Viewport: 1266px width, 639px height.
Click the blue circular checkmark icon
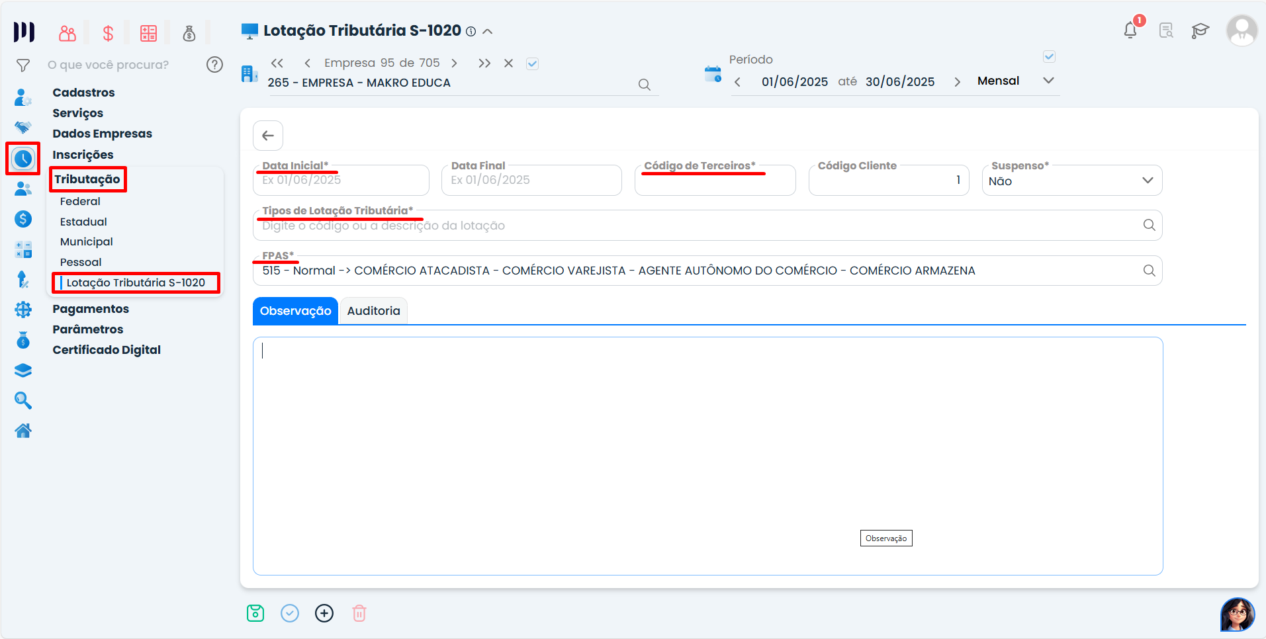290,613
